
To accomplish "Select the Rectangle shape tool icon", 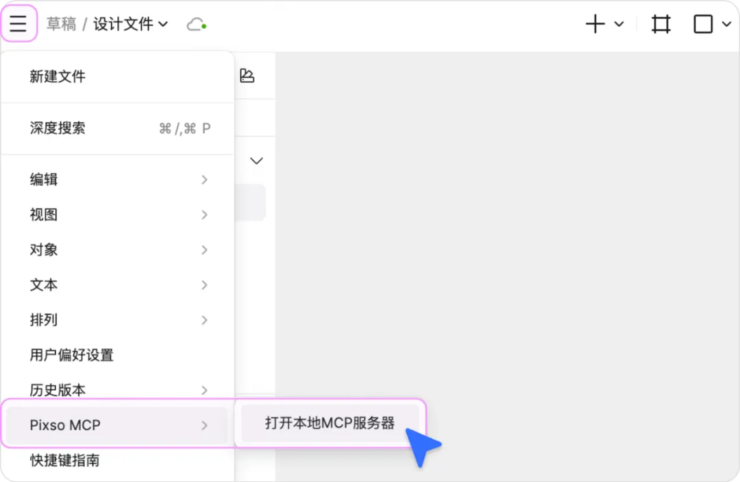I will tap(702, 23).
